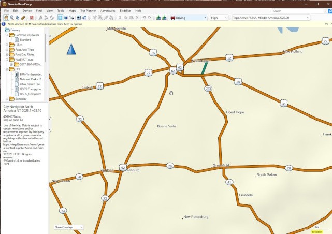Choose the Select arrow tool
Image resolution: width=332 pixels, height=234 pixels.
click(x=18, y=18)
